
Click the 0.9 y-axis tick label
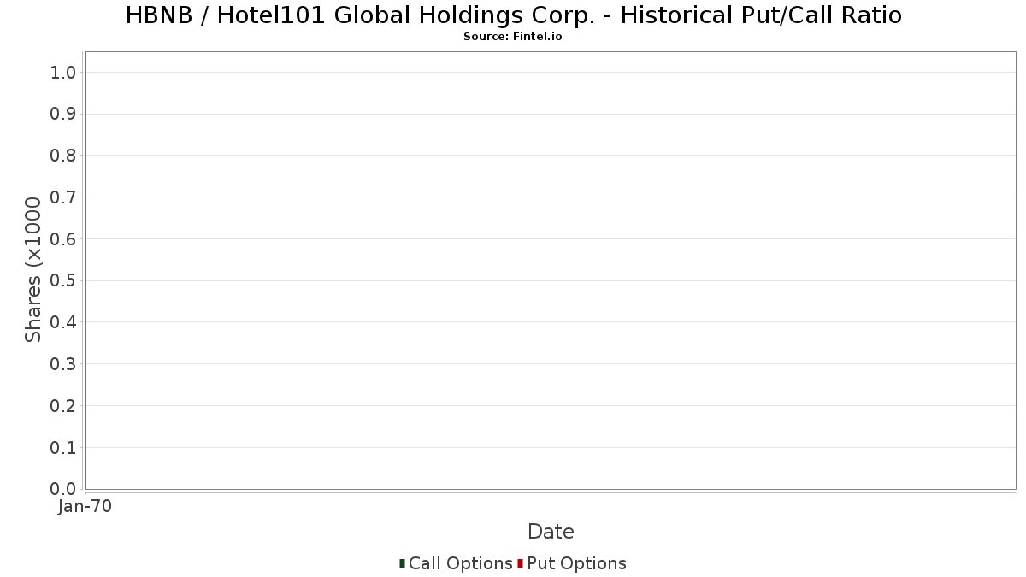pyautogui.click(x=63, y=114)
